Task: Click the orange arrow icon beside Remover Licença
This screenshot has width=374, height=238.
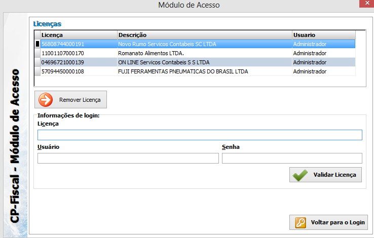Action: (46, 100)
